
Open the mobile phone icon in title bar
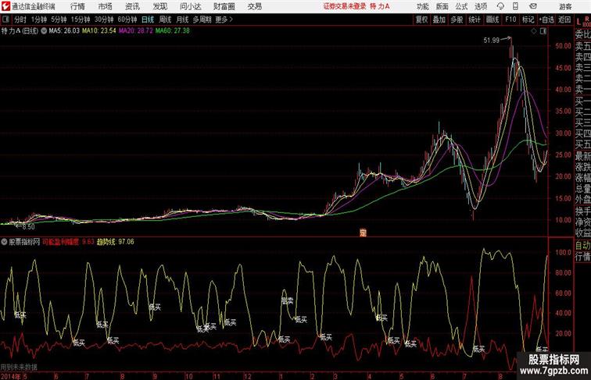[x=515, y=6]
